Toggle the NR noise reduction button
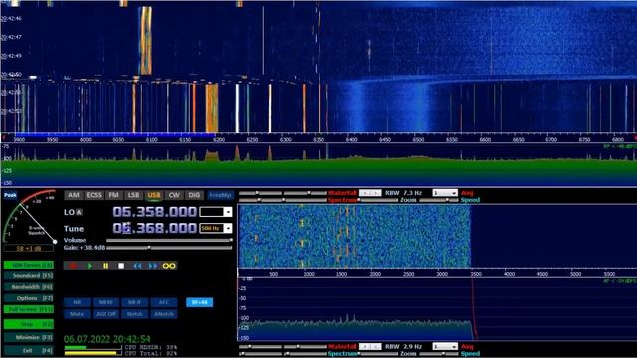 77,302
